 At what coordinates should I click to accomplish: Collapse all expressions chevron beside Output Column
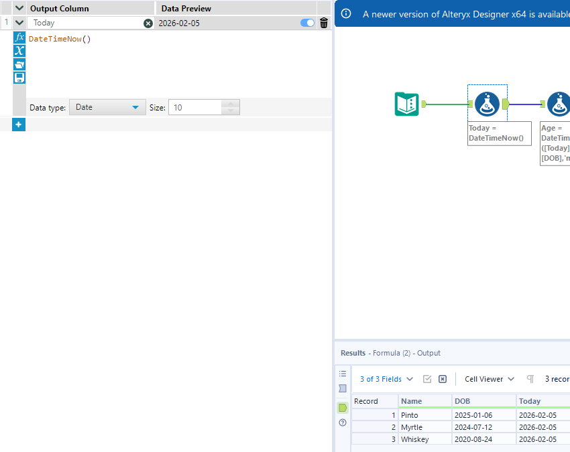point(19,8)
